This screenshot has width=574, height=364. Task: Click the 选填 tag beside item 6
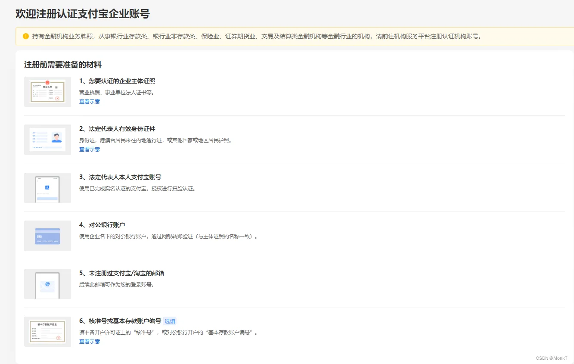pyautogui.click(x=170, y=321)
